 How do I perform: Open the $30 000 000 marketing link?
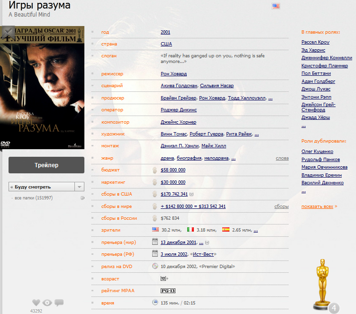click(173, 182)
